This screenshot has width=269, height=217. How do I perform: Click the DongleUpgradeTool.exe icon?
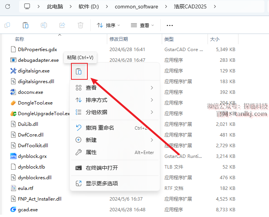coord(13,113)
